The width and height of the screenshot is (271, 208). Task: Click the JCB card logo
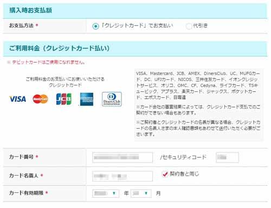coord(64,99)
